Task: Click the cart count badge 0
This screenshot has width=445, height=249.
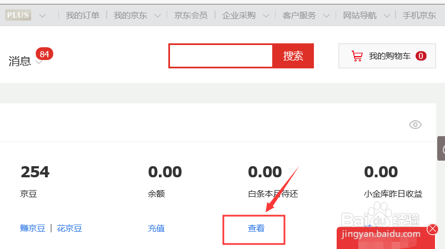Action: [421, 56]
